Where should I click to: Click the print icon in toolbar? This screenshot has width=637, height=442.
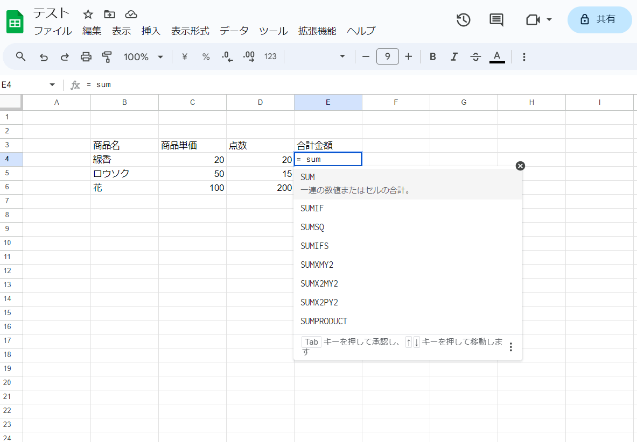coord(86,56)
